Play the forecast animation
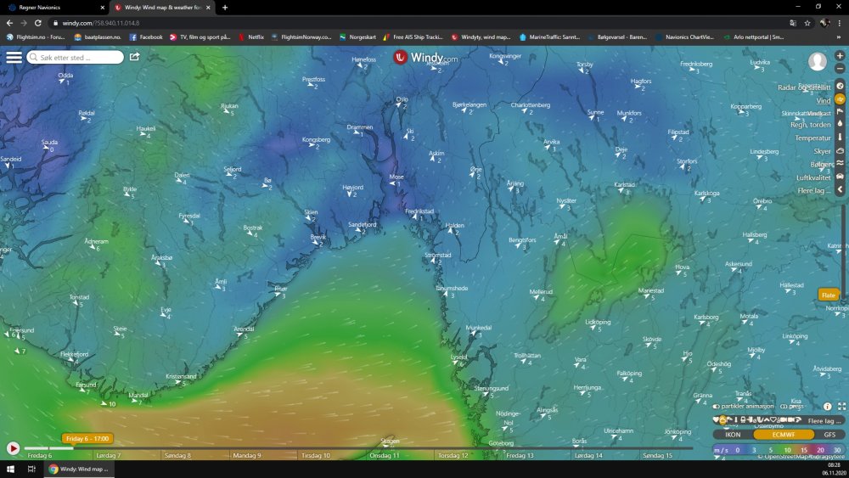Image resolution: width=849 pixels, height=478 pixels. 13,448
